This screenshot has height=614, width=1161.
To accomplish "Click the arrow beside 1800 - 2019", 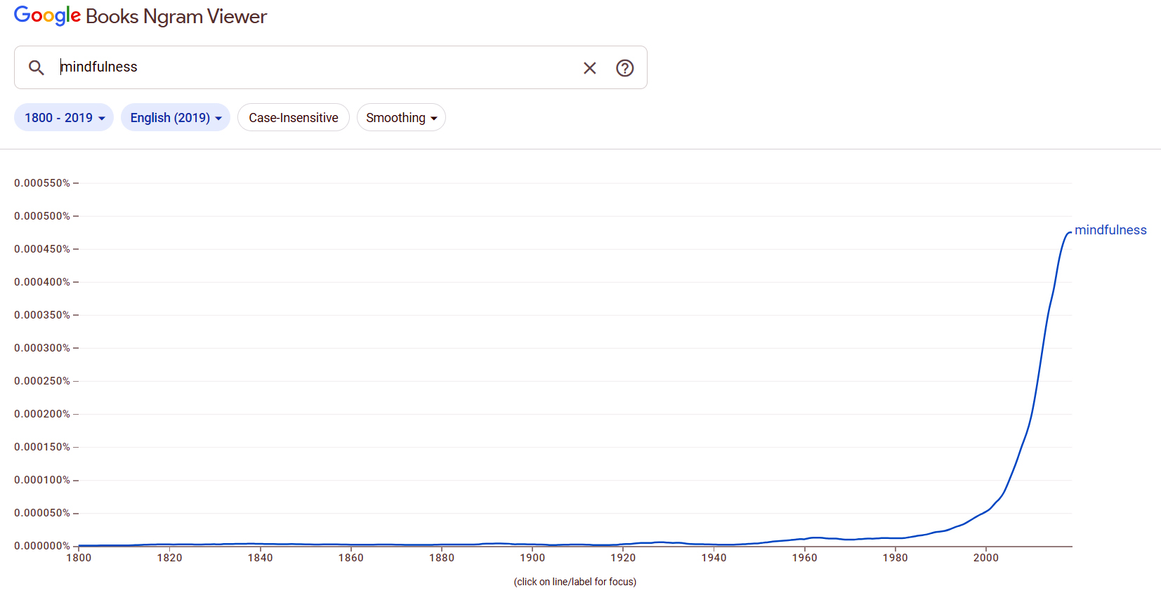I will (x=102, y=119).
